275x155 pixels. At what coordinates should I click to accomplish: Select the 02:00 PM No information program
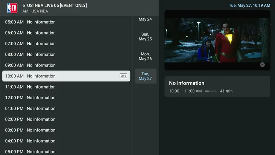66,119
